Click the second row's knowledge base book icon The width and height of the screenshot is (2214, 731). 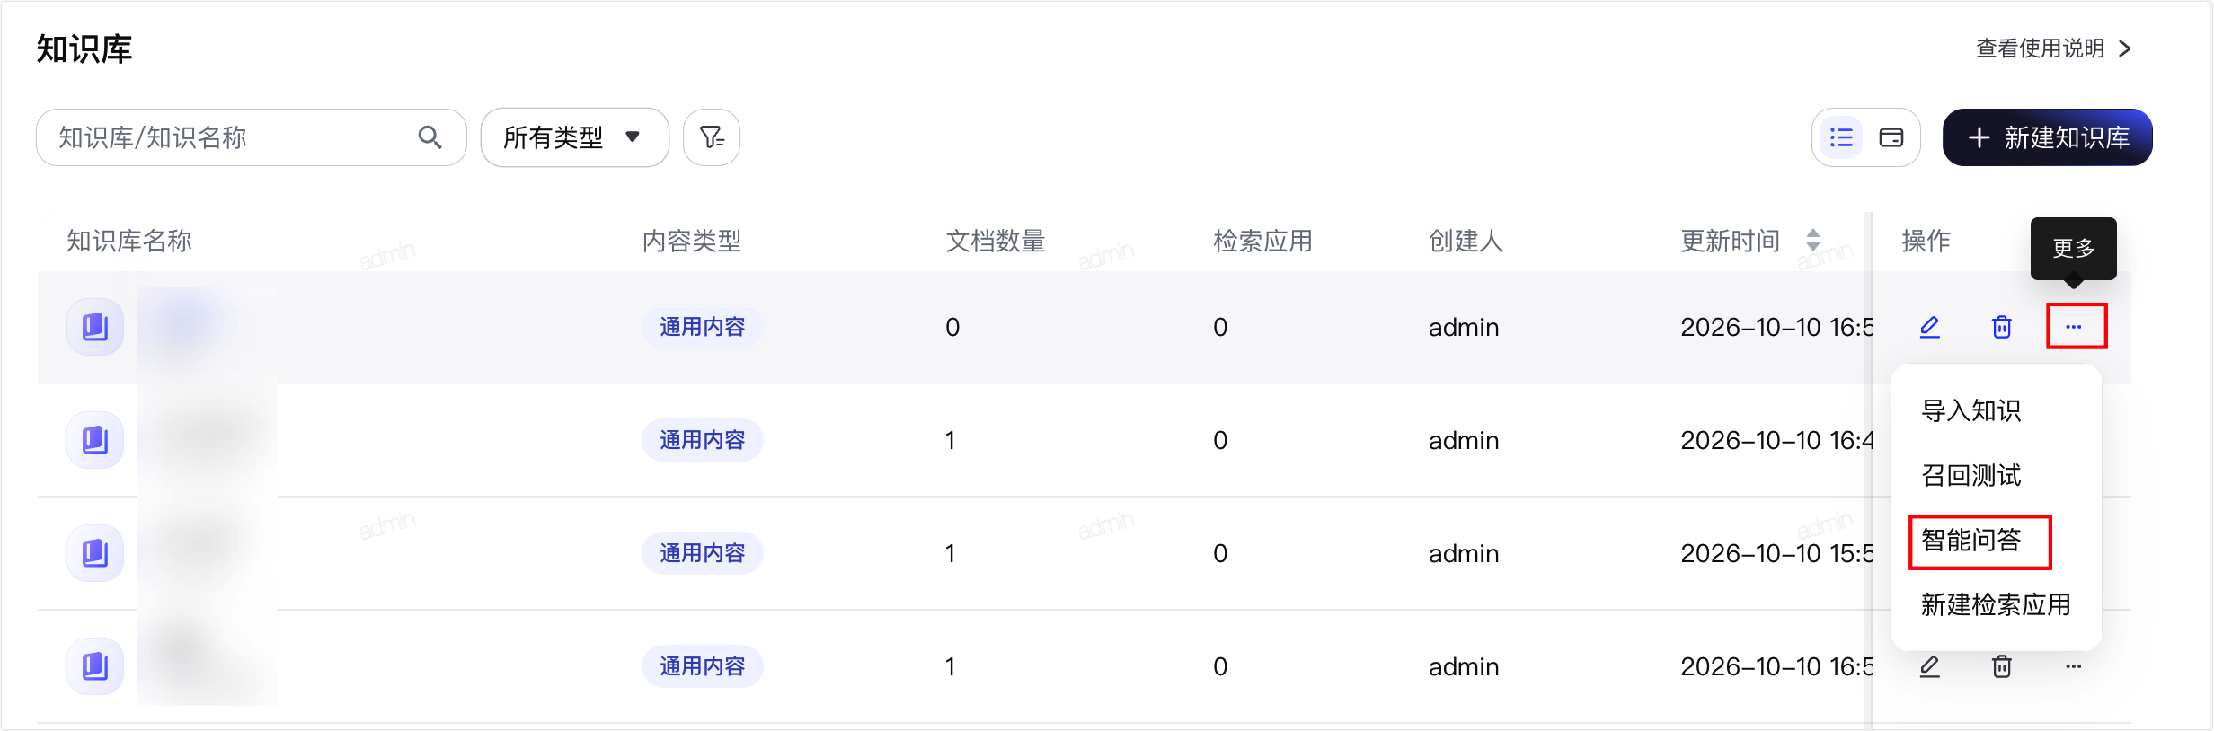95,440
